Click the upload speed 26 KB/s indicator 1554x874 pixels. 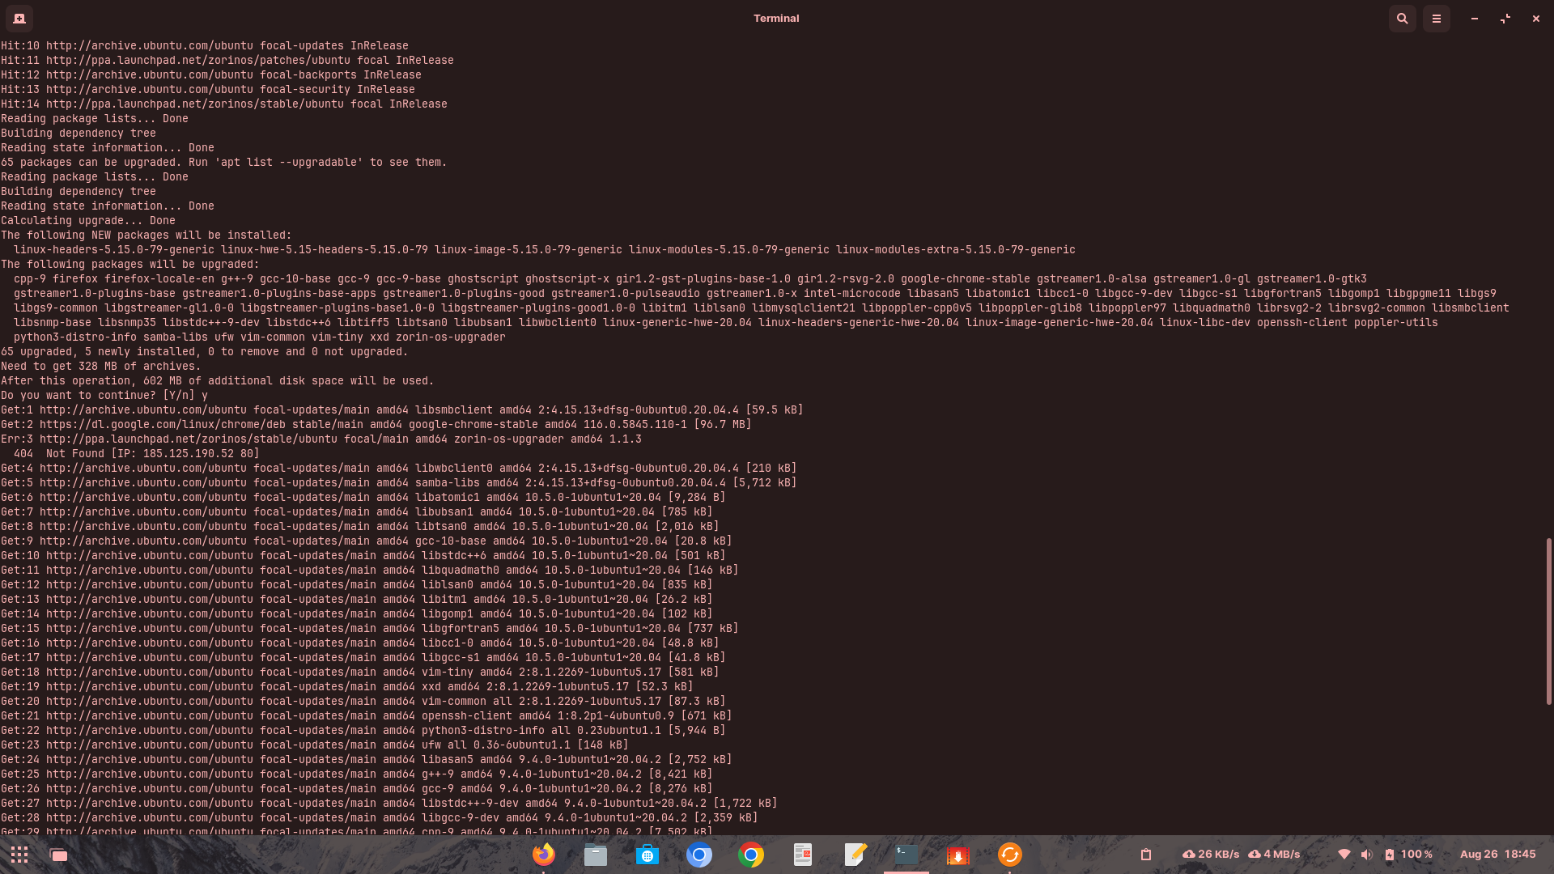[1211, 855]
